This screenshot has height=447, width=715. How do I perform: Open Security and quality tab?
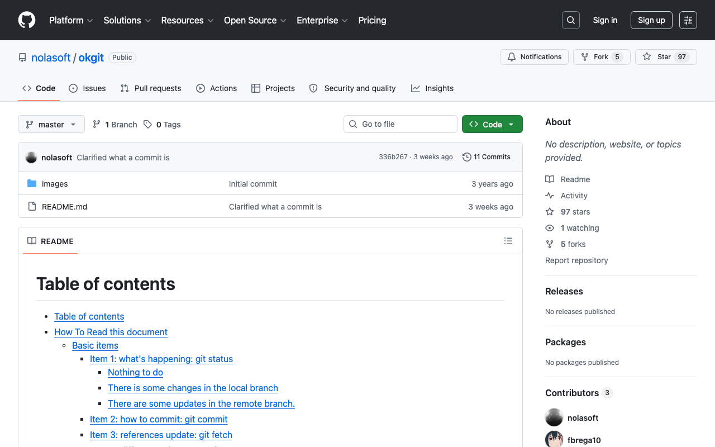pyautogui.click(x=352, y=88)
